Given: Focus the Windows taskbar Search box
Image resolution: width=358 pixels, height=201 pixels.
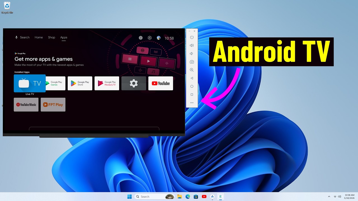Looking at the screenshot, I should (x=154, y=197).
